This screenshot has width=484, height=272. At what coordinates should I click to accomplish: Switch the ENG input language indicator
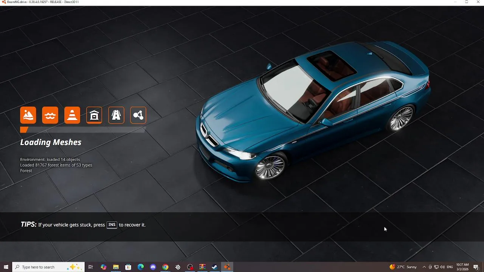[450, 267]
